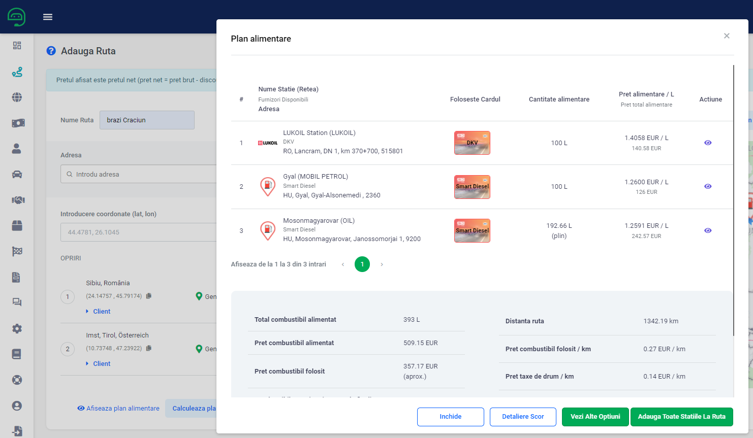Go to previous page of station entries
The height and width of the screenshot is (438, 753).
click(343, 264)
